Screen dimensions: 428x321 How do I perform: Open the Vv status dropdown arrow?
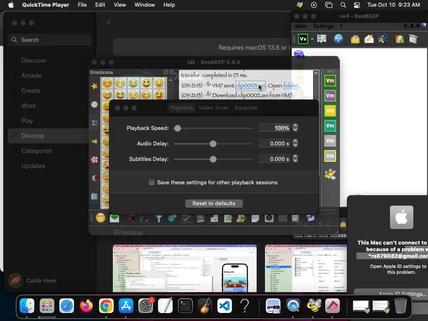point(312,39)
